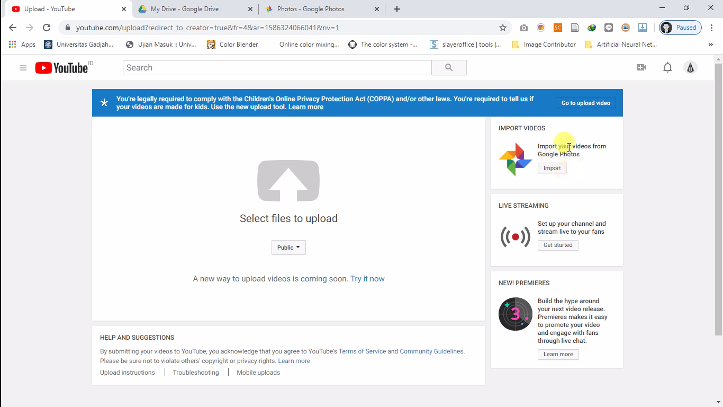Image resolution: width=723 pixels, height=407 pixels.
Task: Click the large upload arrow icon
Action: pos(288,181)
